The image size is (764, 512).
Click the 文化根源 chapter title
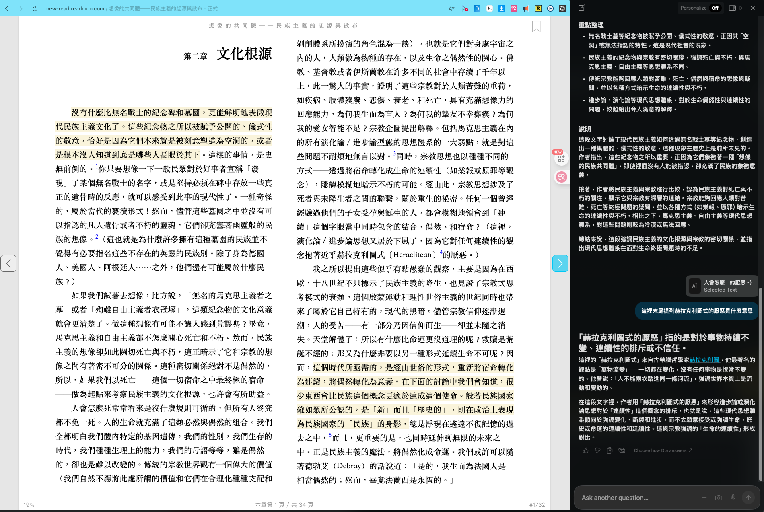pyautogui.click(x=244, y=54)
